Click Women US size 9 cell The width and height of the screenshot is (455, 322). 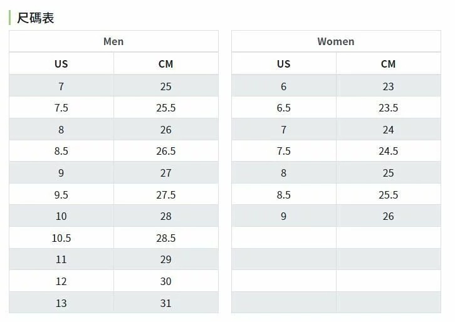pyautogui.click(x=283, y=216)
